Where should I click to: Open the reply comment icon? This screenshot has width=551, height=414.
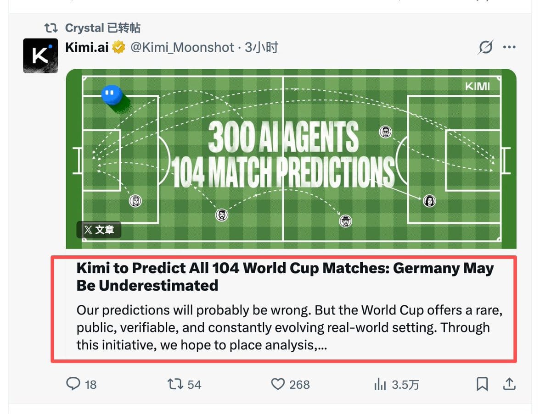tap(73, 384)
